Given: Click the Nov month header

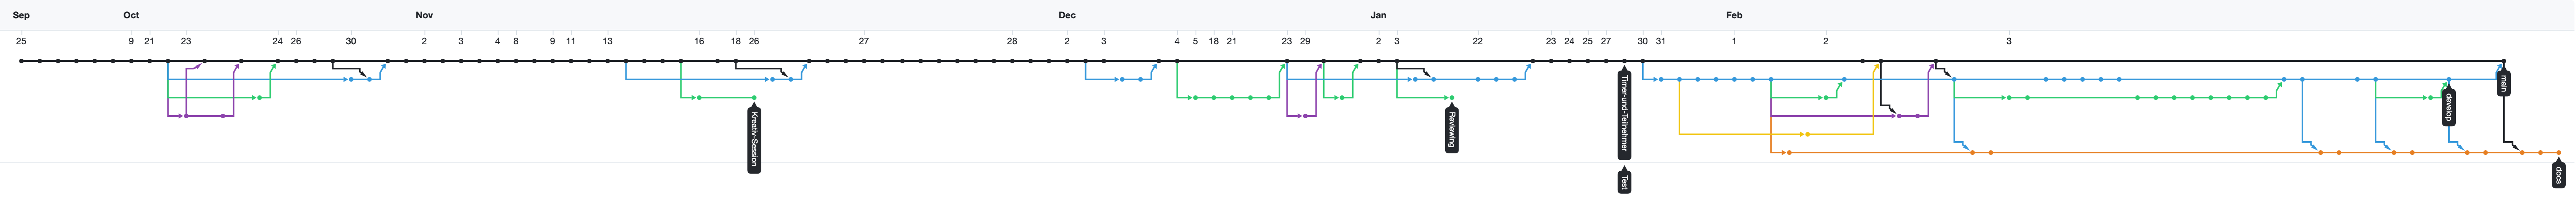Looking at the screenshot, I should (x=424, y=15).
